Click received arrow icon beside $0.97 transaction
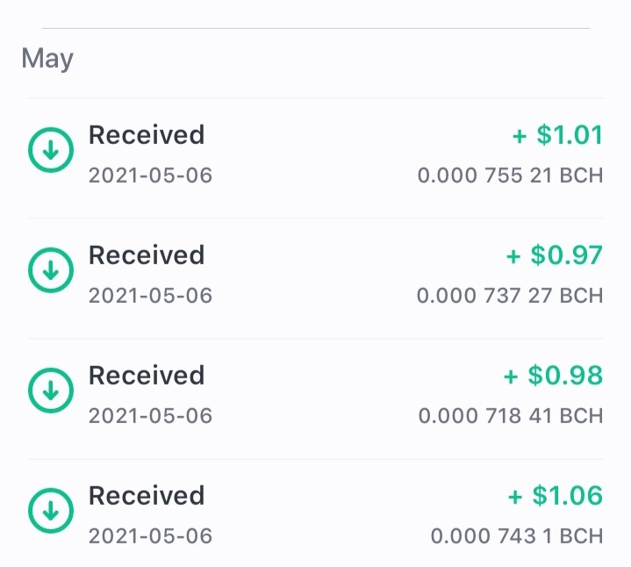The image size is (631, 567). [x=51, y=270]
